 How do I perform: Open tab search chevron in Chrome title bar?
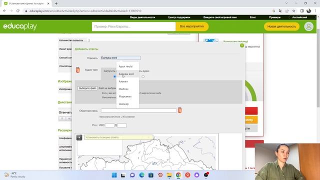point(286,3)
